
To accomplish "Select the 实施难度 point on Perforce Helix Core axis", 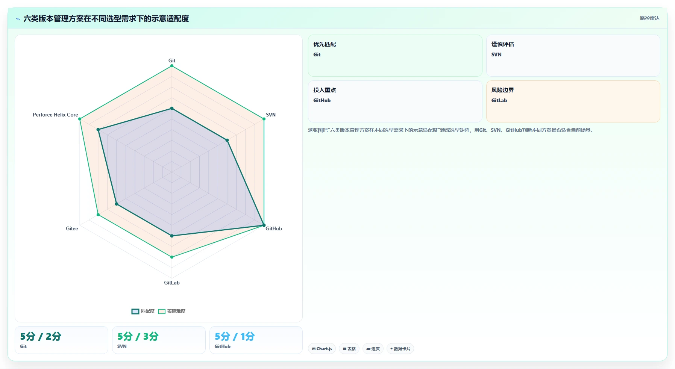I will tap(80, 119).
